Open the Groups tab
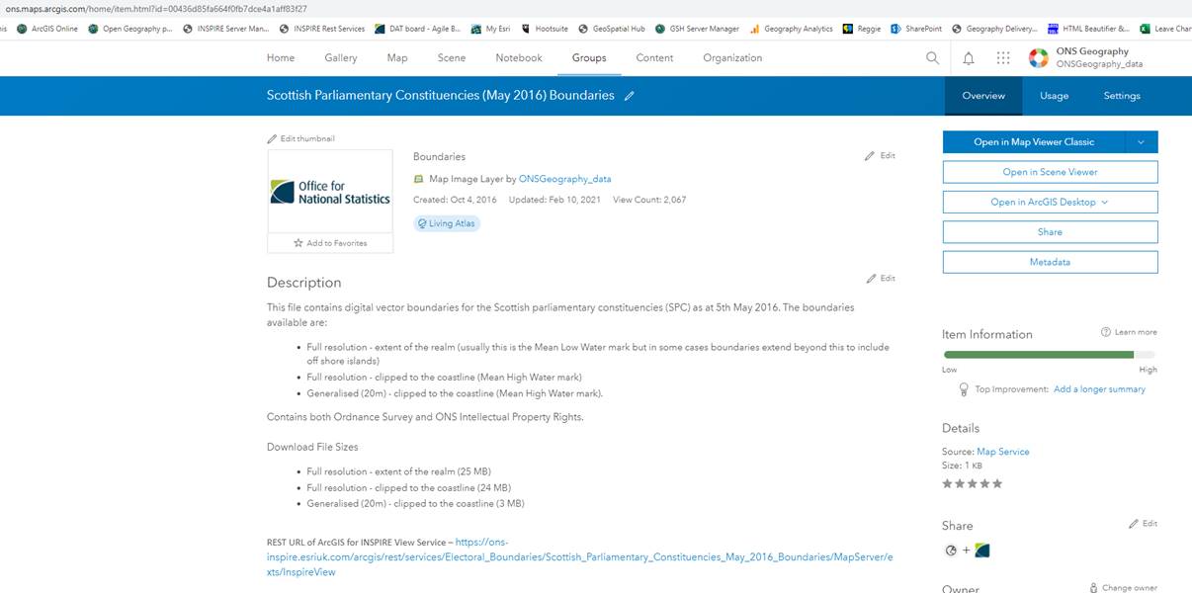The height and width of the screenshot is (593, 1192). click(x=589, y=58)
